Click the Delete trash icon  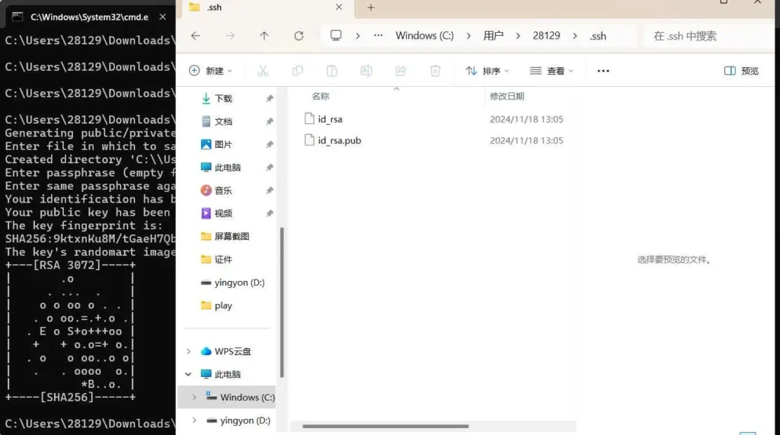[435, 71]
